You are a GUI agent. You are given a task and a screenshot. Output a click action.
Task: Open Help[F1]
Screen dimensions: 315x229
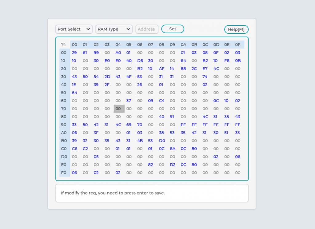(x=236, y=29)
